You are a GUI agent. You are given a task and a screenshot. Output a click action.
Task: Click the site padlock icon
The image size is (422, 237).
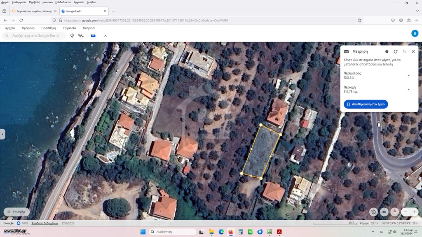[x=60, y=20]
